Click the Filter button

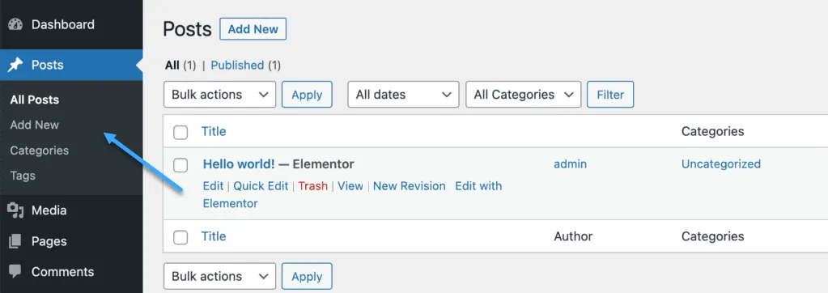click(x=610, y=95)
